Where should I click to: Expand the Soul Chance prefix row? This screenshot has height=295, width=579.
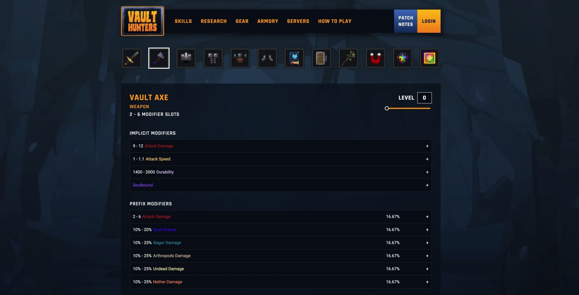[280, 230]
